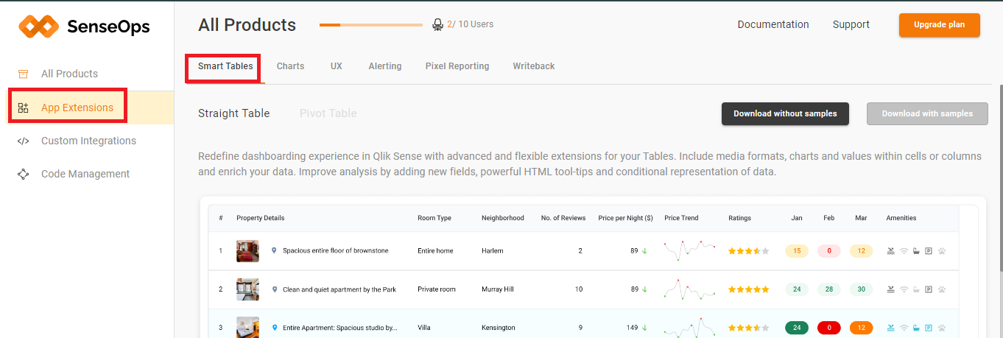Click the Ratings column header
The image size is (1003, 338).
pos(740,218)
